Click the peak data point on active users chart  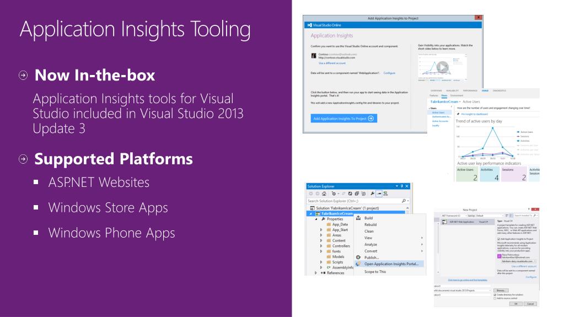pos(493,128)
